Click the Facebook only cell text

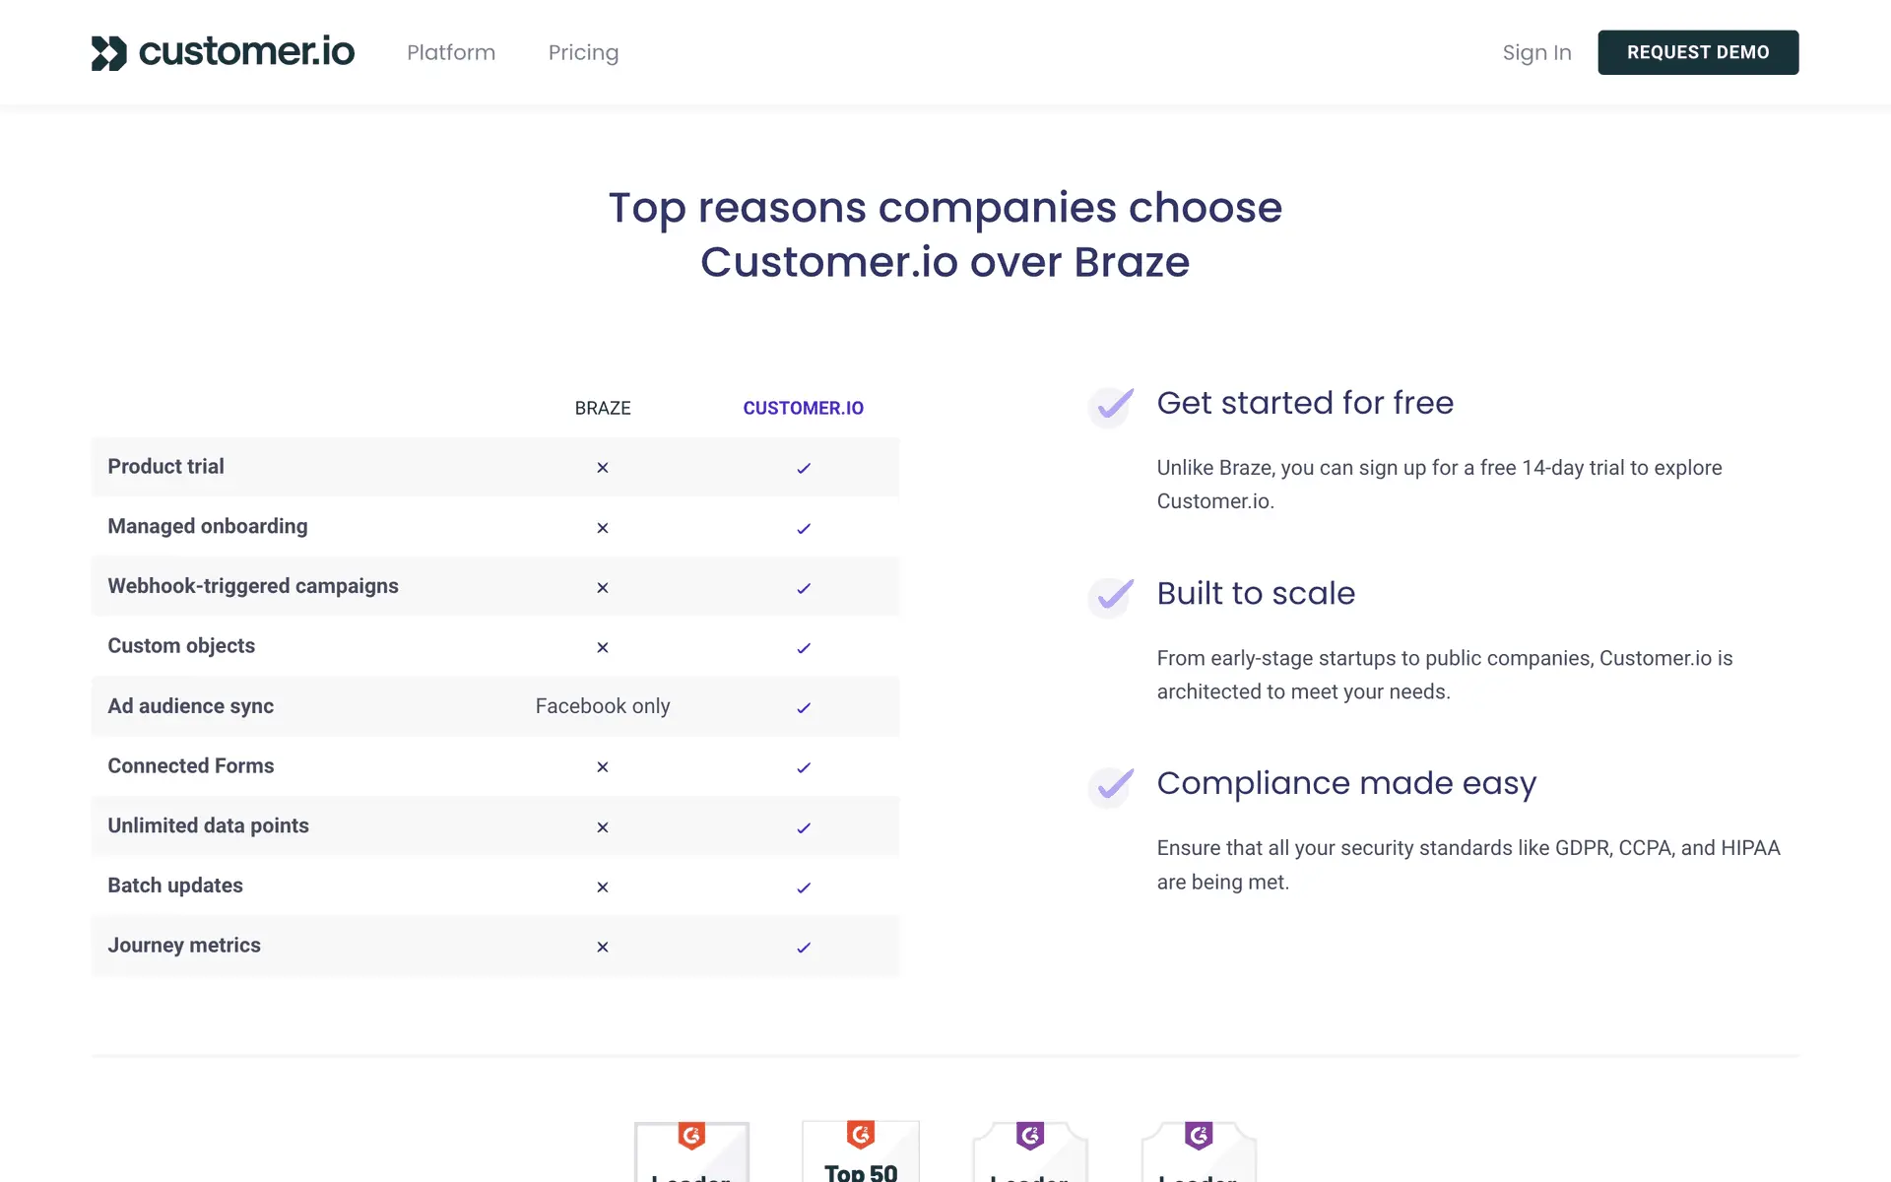(603, 706)
